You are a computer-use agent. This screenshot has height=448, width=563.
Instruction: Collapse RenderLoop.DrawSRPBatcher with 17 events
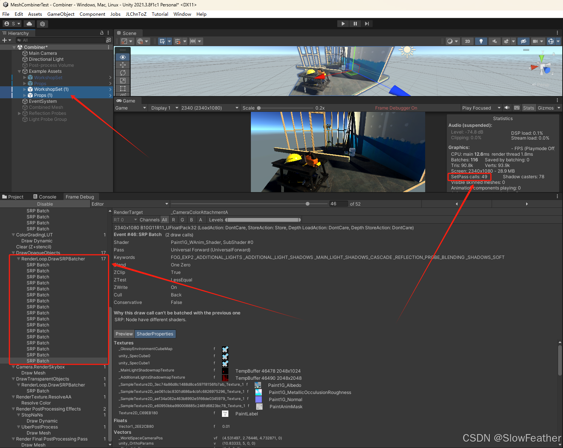coord(18,259)
